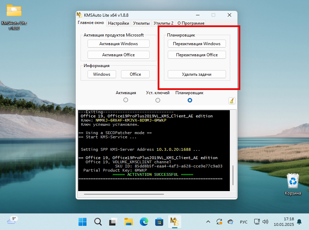Select the Активация radio button

click(x=126, y=100)
